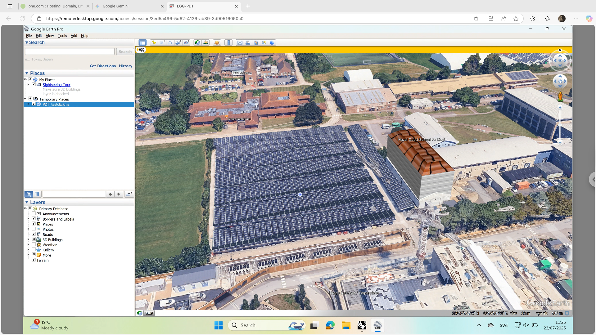The height and width of the screenshot is (335, 596).
Task: Open the Record a Tour tool
Action: [187, 42]
